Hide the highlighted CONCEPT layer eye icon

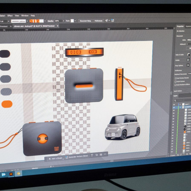click(x=174, y=107)
